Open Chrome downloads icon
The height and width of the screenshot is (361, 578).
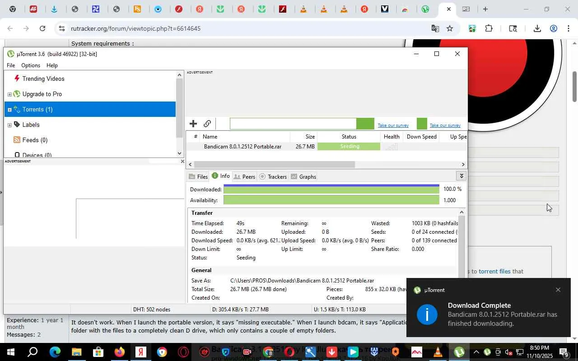537,28
